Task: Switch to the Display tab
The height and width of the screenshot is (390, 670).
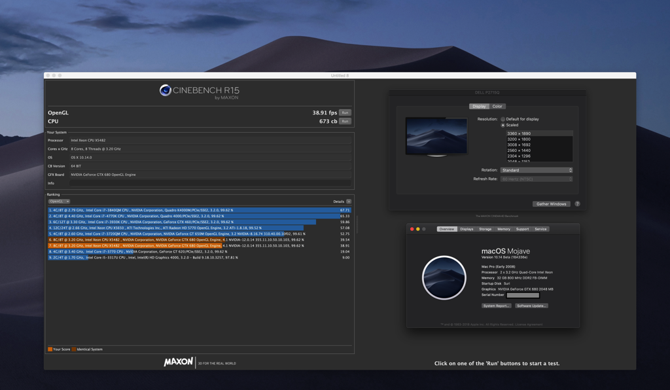Action: 479,107
